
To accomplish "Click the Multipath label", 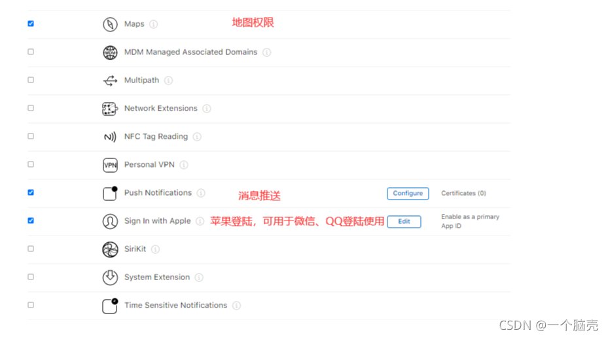I will tap(141, 80).
